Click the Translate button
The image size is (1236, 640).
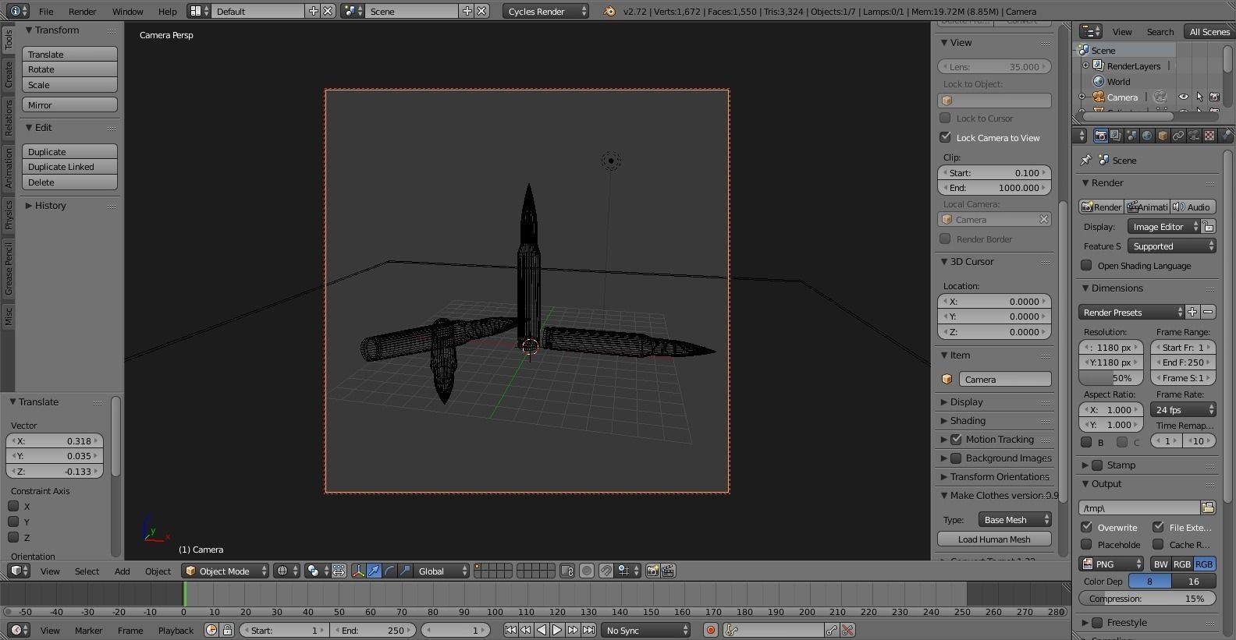click(x=69, y=54)
